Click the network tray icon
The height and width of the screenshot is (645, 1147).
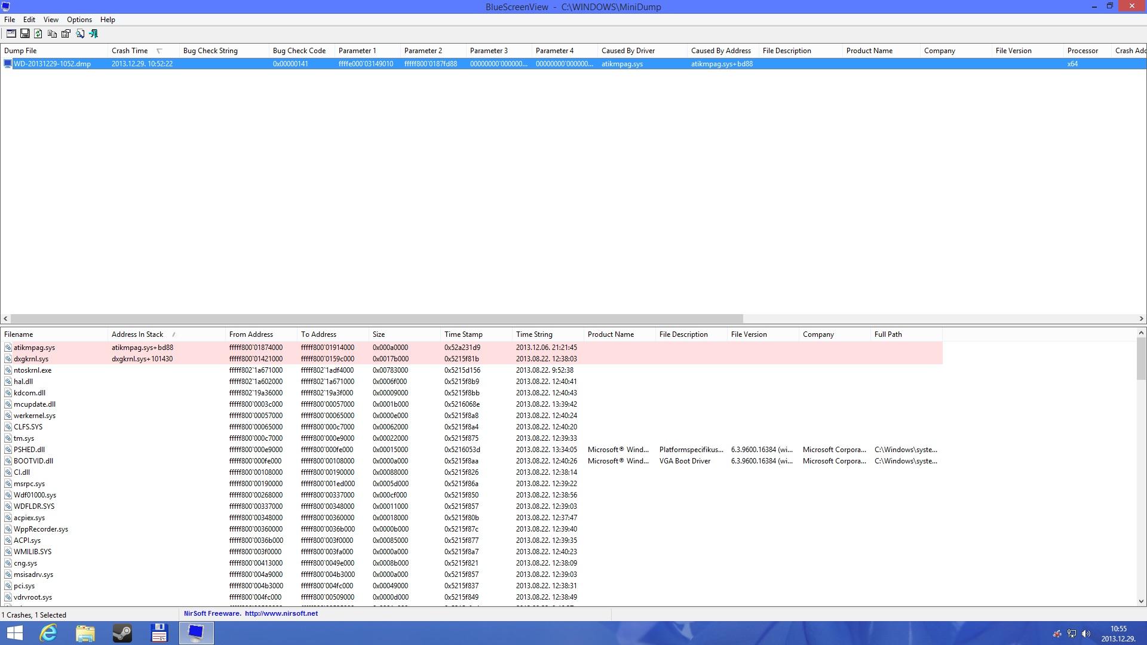(x=1072, y=634)
